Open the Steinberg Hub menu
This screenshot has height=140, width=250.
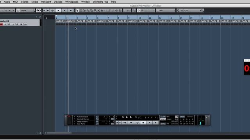[x=100, y=2]
